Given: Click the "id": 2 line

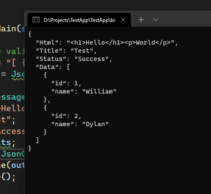Looking at the screenshot, I should (66, 116).
